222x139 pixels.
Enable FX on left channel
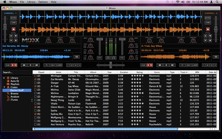click(x=100, y=58)
